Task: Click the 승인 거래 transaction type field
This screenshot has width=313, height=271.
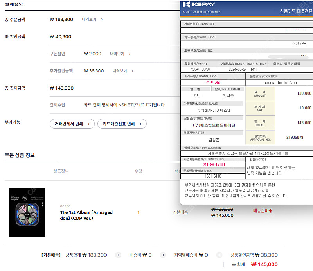Action: click(x=214, y=83)
